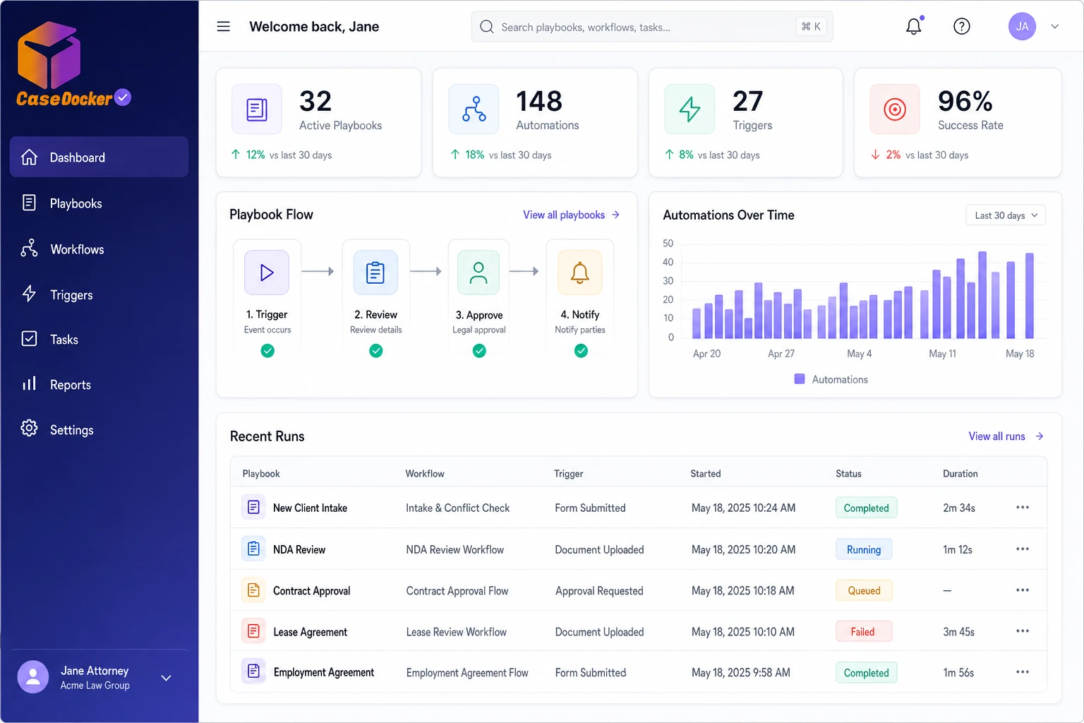Open the Last 30 days dropdown
The height and width of the screenshot is (723, 1084).
1005,215
